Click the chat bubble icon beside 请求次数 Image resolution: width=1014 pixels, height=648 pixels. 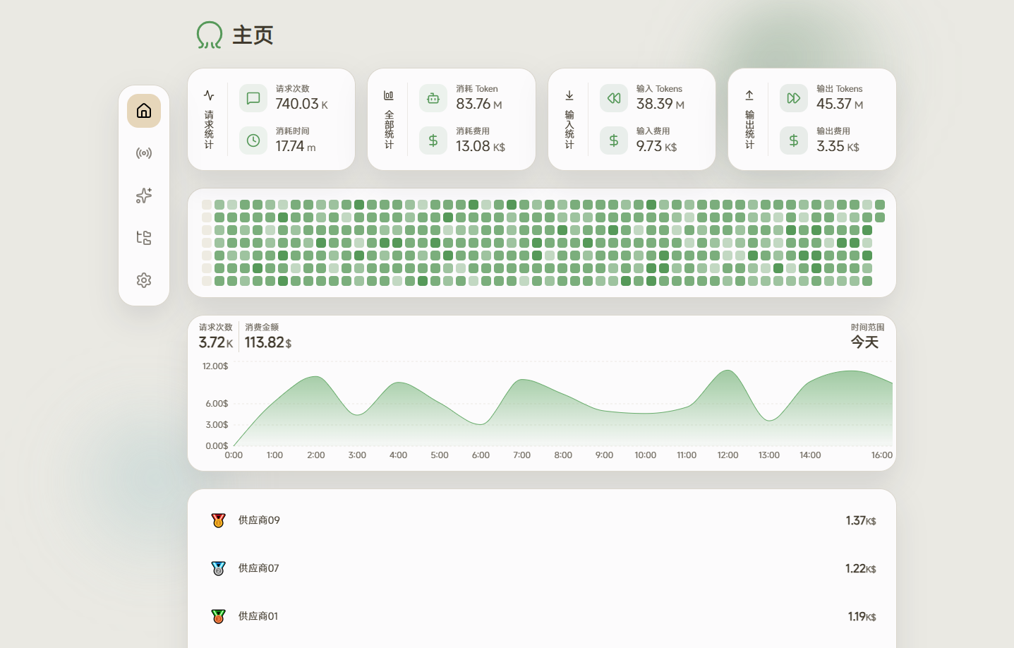coord(253,98)
